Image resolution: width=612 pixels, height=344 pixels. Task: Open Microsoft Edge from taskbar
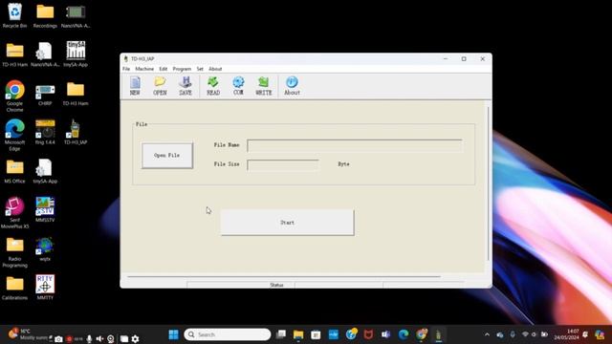(x=404, y=334)
